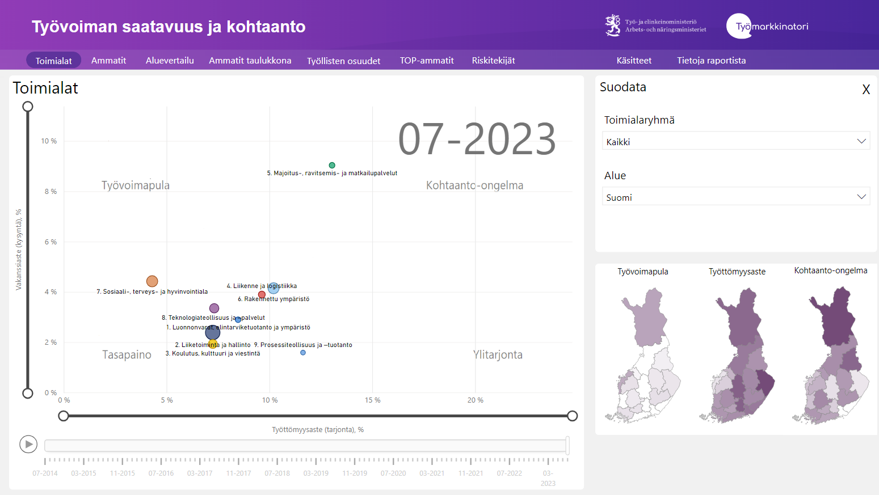879x495 pixels.
Task: Click the light blue Liikenne ja logistiikka bubble
Action: point(274,288)
